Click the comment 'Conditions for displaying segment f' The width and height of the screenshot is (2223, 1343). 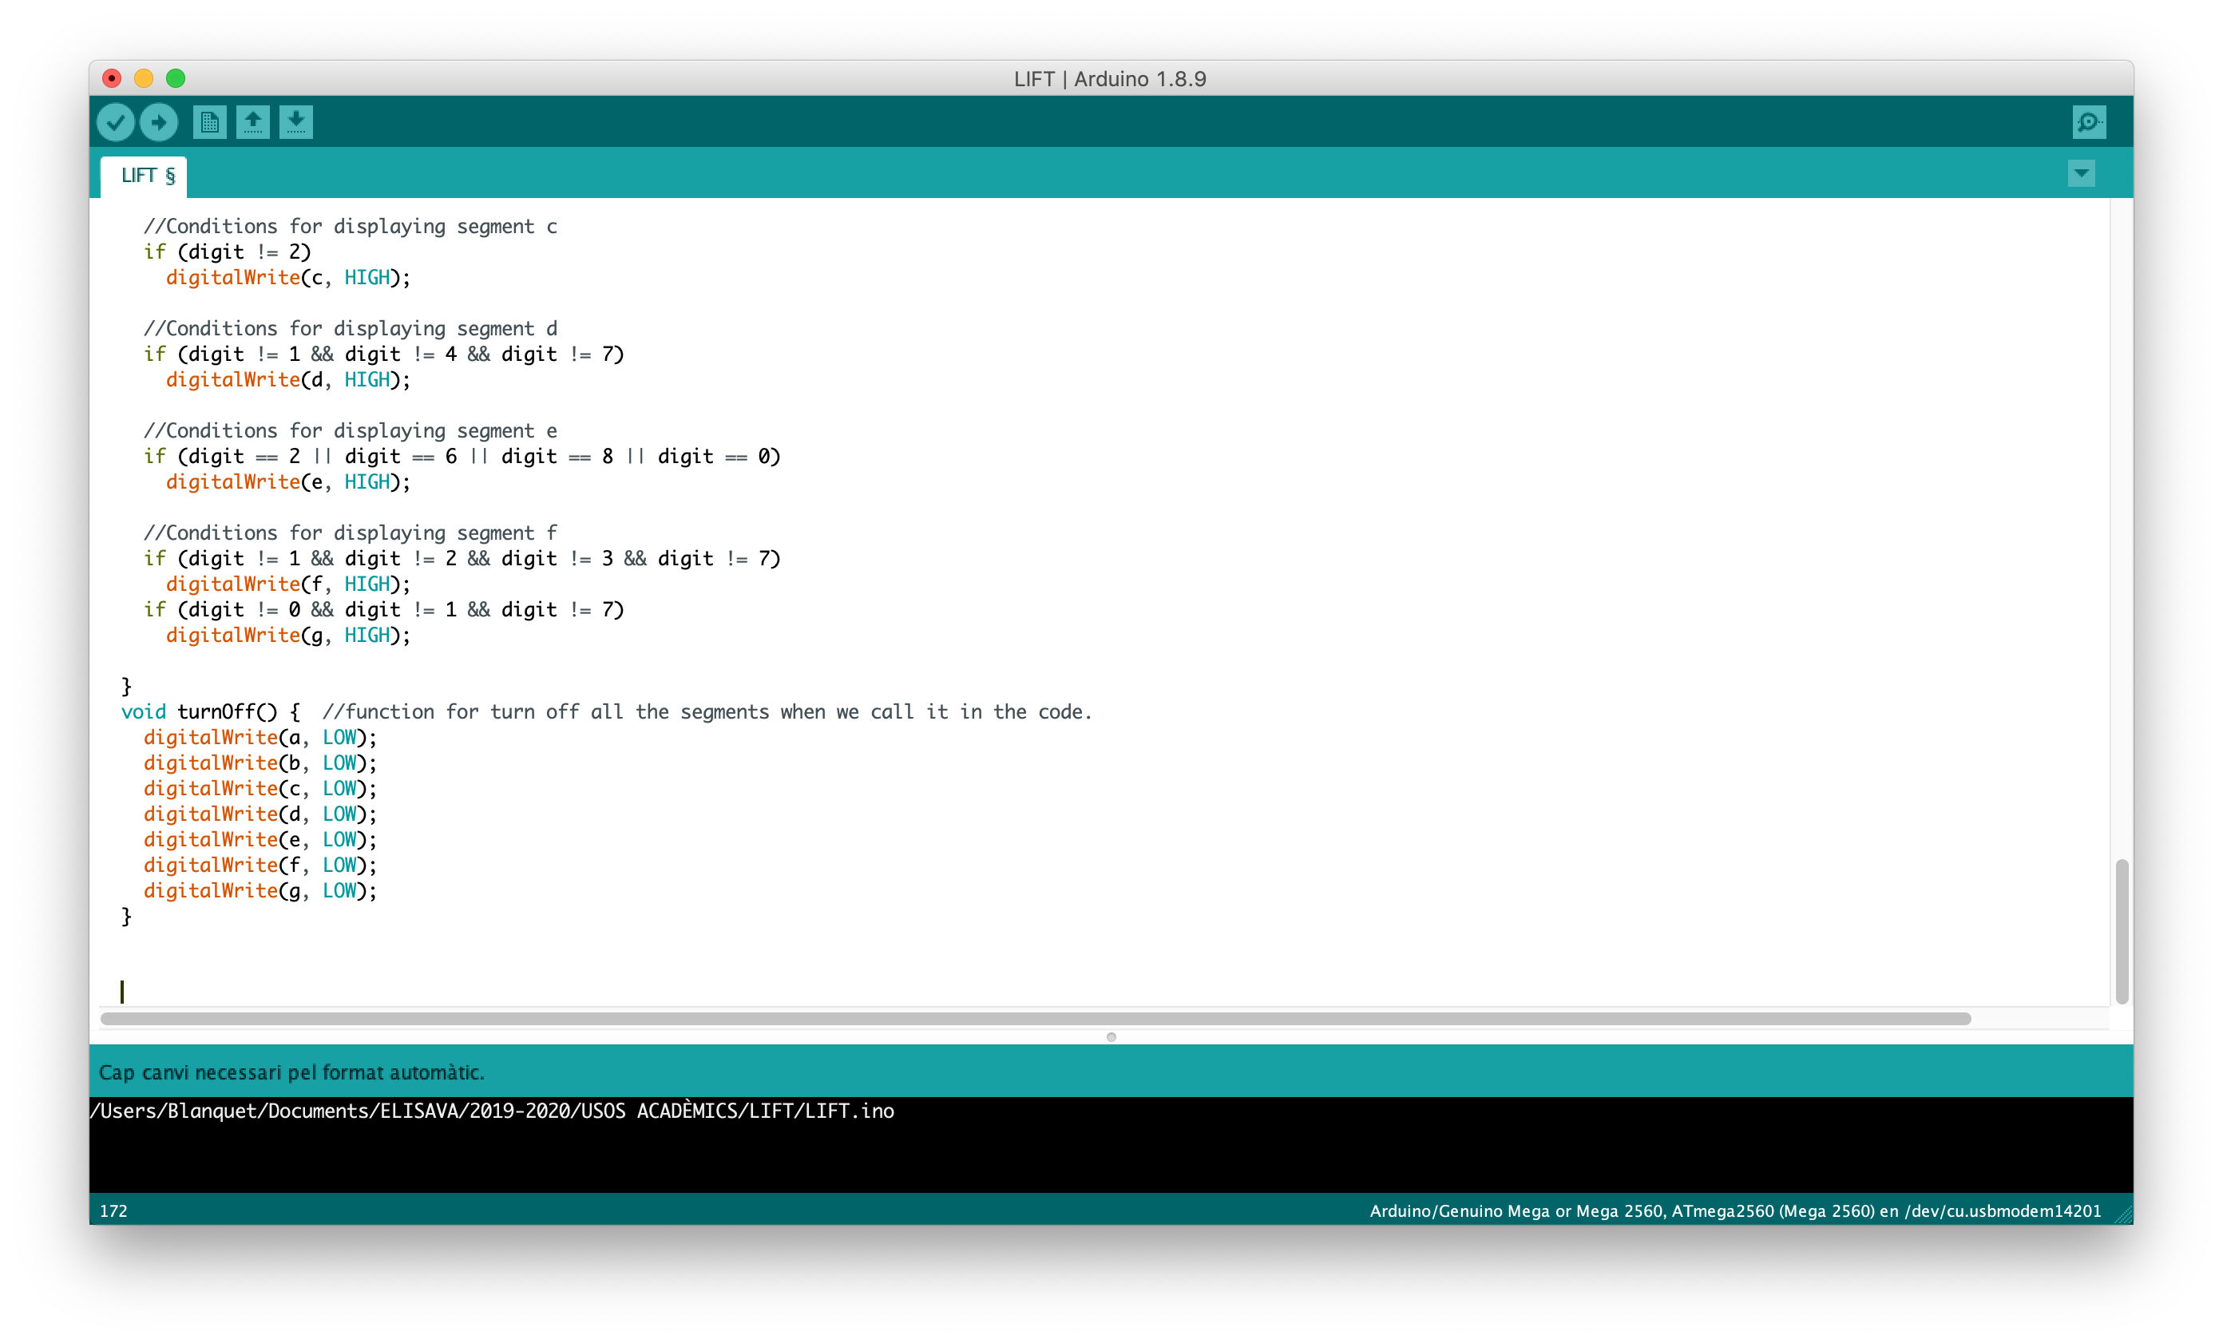click(x=350, y=533)
